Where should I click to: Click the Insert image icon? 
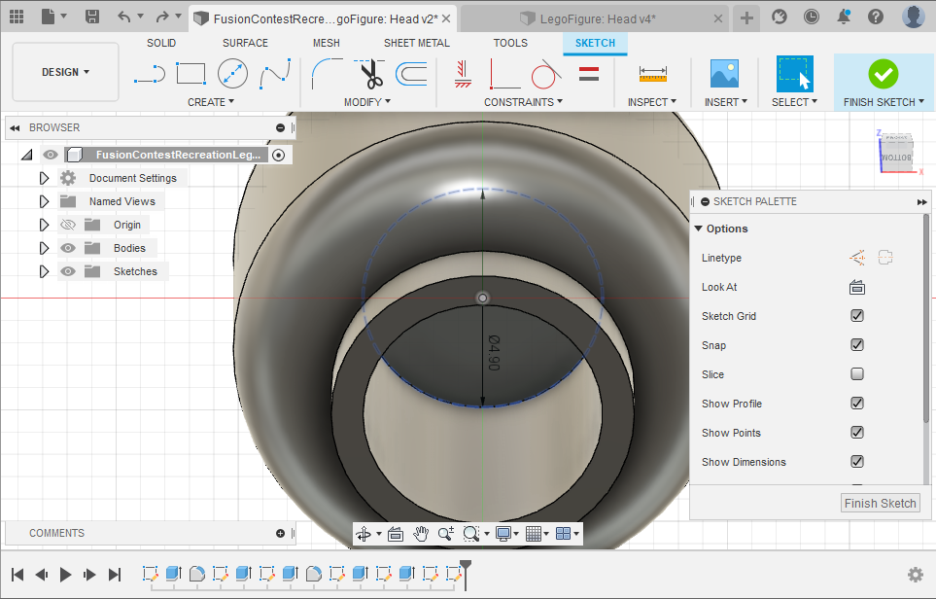click(725, 74)
